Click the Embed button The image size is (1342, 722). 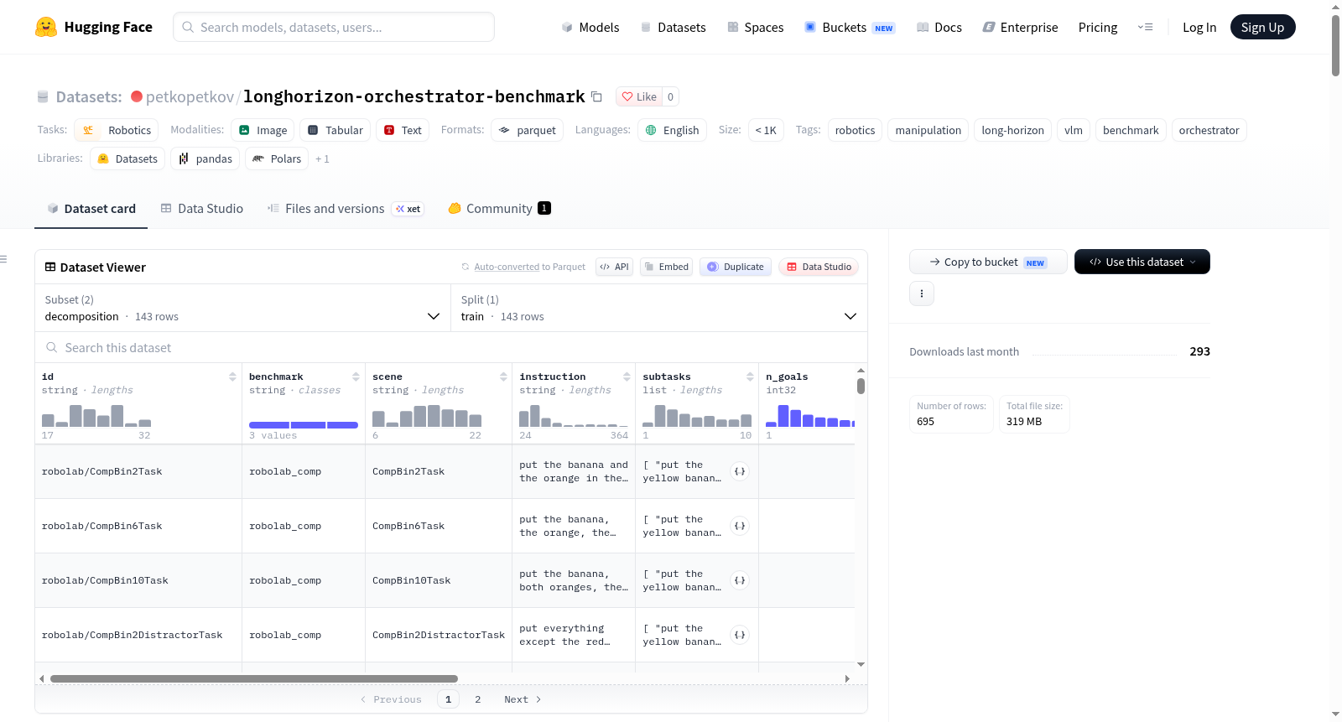click(x=667, y=267)
